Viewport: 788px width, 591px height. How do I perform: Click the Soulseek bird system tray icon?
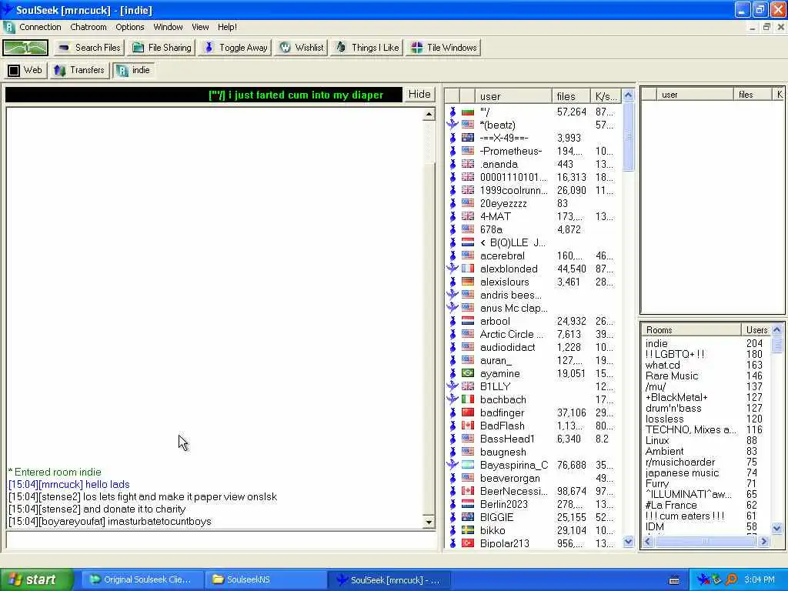pos(703,580)
